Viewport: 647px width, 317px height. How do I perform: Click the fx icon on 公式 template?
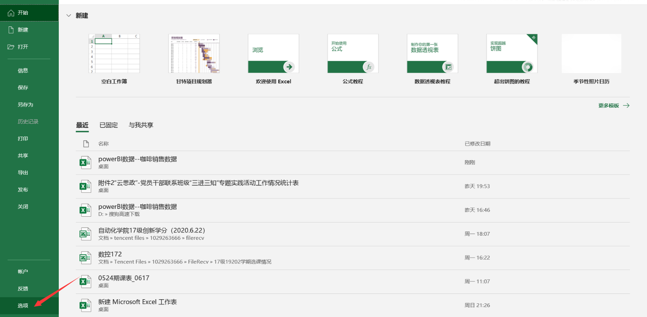tap(369, 66)
